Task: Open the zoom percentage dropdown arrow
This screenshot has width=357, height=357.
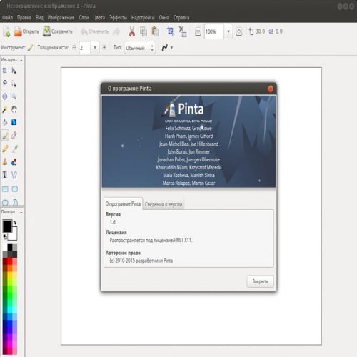Action: point(228,31)
